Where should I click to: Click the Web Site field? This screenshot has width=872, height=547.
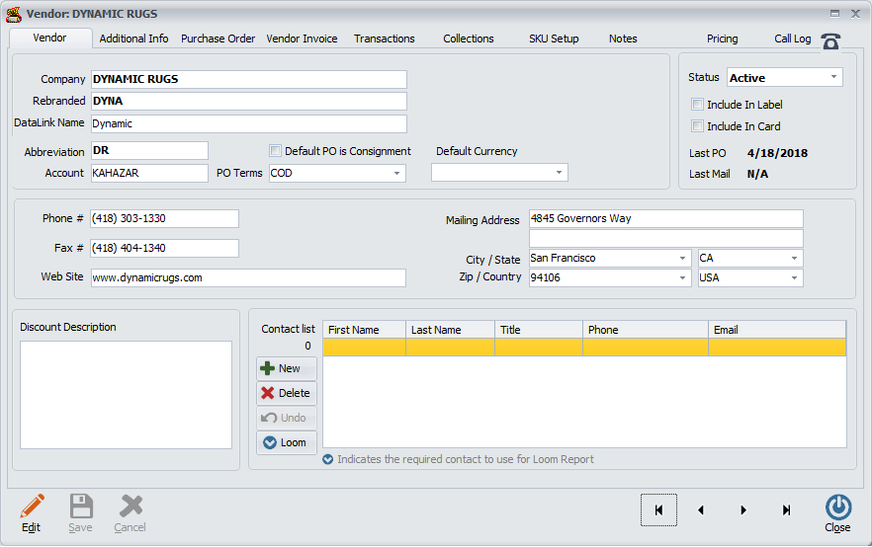tap(248, 277)
